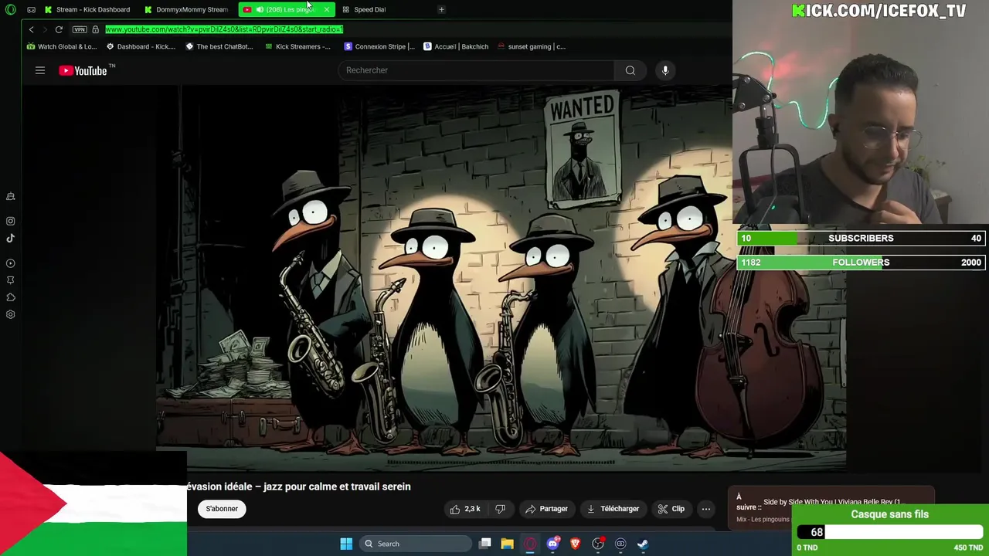Toggle the VPN badge in address bar
The image size is (989, 556).
click(80, 29)
